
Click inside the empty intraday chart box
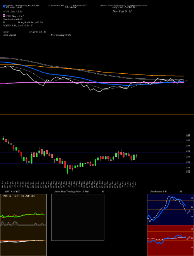pyautogui.click(x=78, y=217)
